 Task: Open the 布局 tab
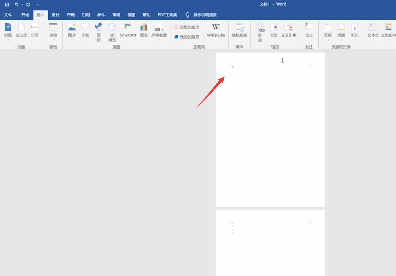pyautogui.click(x=71, y=15)
